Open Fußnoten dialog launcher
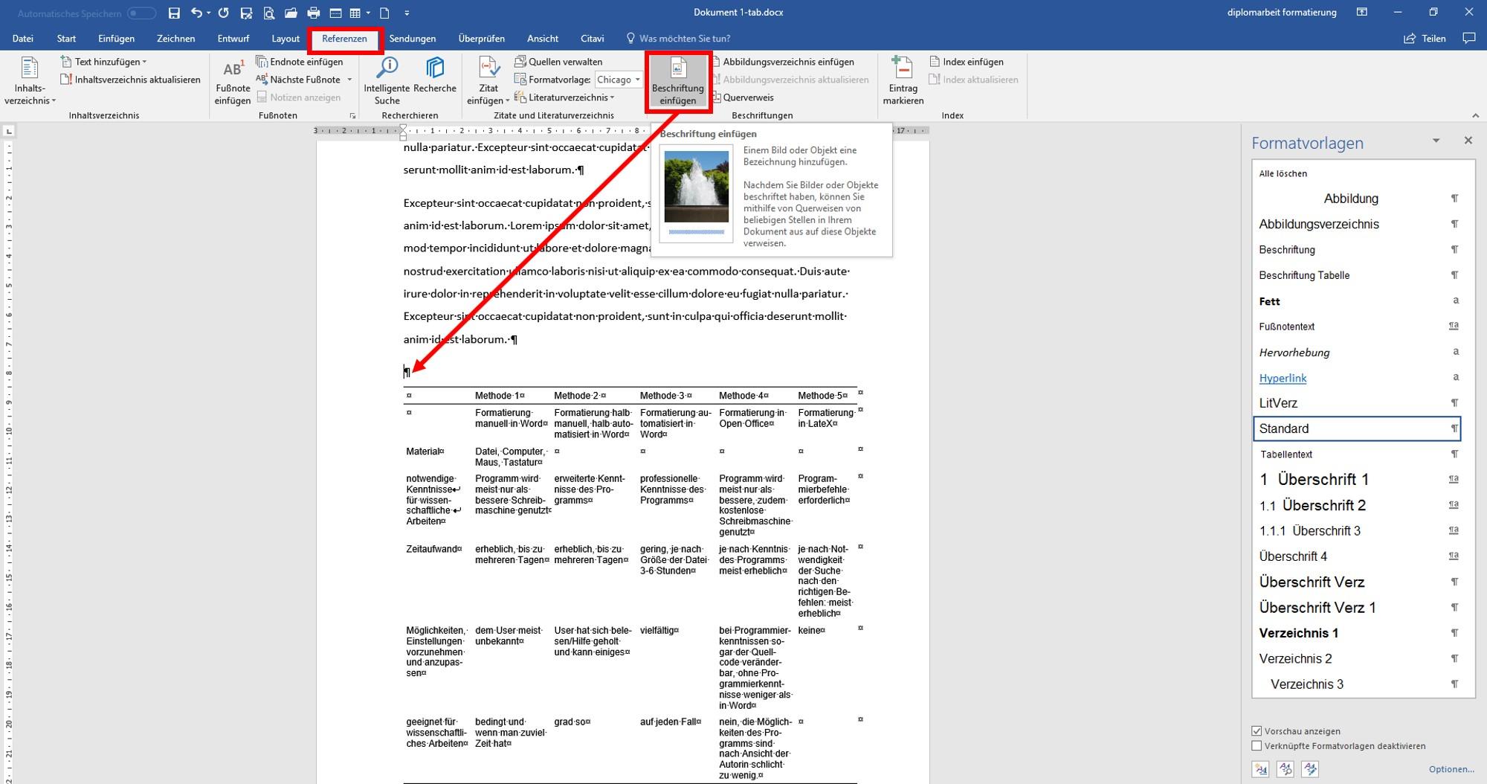This screenshot has height=784, width=1487. [352, 116]
